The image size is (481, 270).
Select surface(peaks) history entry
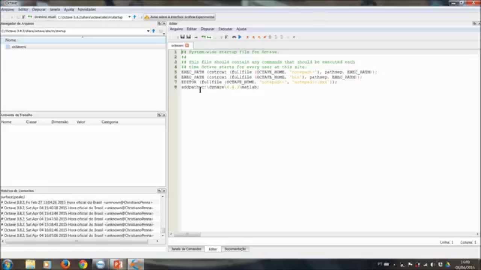(13, 196)
